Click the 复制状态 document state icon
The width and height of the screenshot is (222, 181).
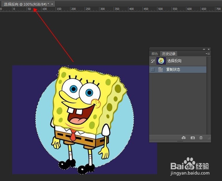tap(160, 69)
